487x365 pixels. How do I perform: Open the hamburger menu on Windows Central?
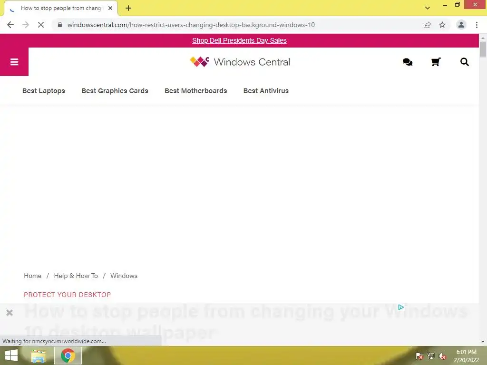point(14,62)
